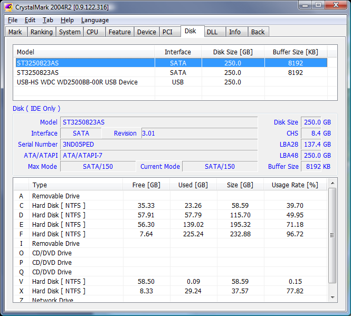Minimize the CrystalMark window
Screen dimensions: 351x316
pos(305,5)
